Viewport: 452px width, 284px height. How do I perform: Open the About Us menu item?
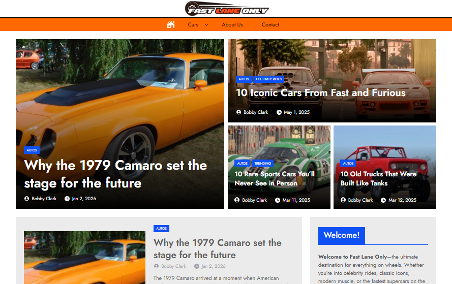click(232, 25)
